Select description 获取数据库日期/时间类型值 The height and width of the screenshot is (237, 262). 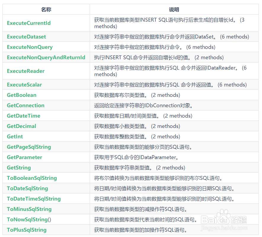[143, 116]
